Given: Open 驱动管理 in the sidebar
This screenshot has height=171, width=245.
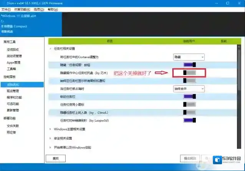Looking at the screenshot, I should point(13,91).
